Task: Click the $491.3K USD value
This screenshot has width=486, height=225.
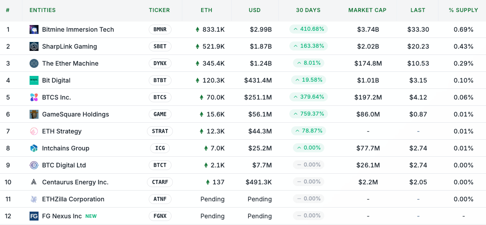Action: tap(259, 182)
